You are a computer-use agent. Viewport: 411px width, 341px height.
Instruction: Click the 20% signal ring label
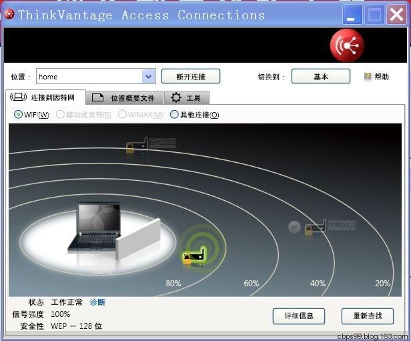pyautogui.click(x=383, y=284)
